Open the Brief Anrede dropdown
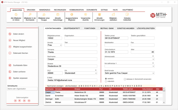The height and width of the screenshot is (110, 178). (153, 73)
